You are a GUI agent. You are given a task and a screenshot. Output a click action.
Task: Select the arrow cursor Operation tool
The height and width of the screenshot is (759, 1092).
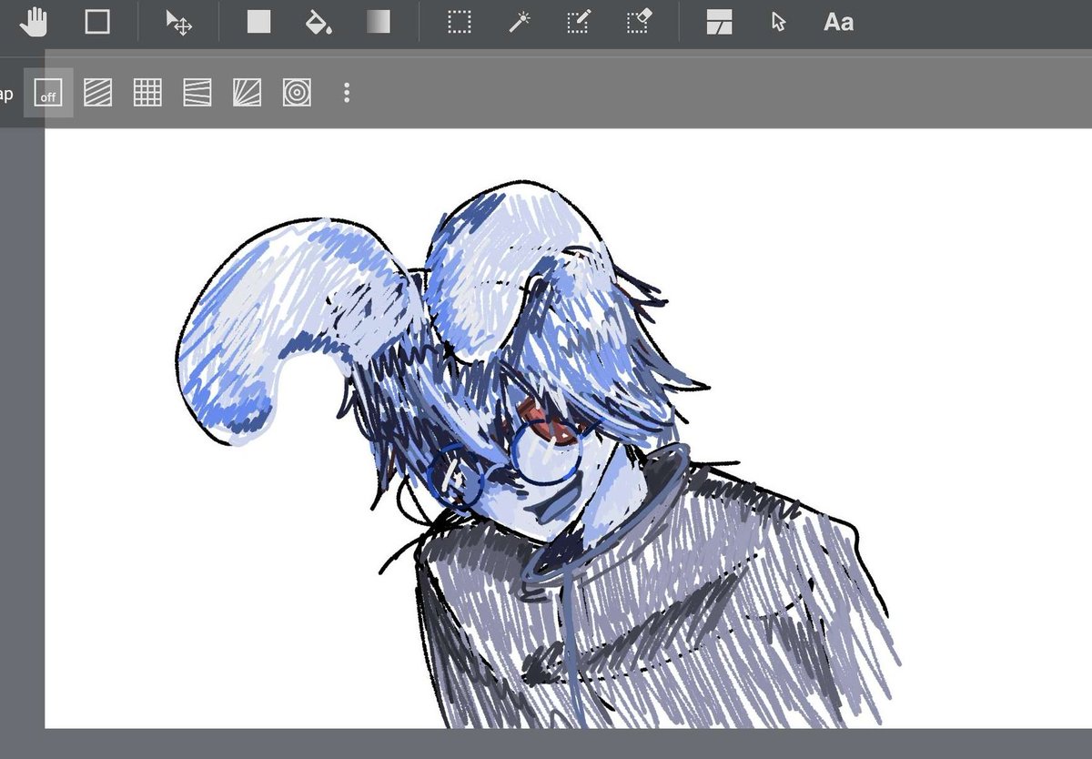coord(778,22)
